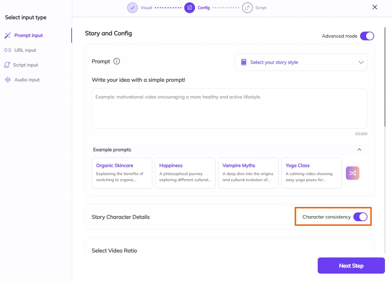Image resolution: width=392 pixels, height=282 pixels.
Task: Click the document icon beside Script input
Action: [7, 65]
